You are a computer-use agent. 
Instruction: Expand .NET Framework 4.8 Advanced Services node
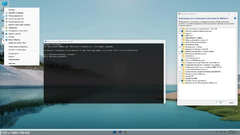[180, 31]
